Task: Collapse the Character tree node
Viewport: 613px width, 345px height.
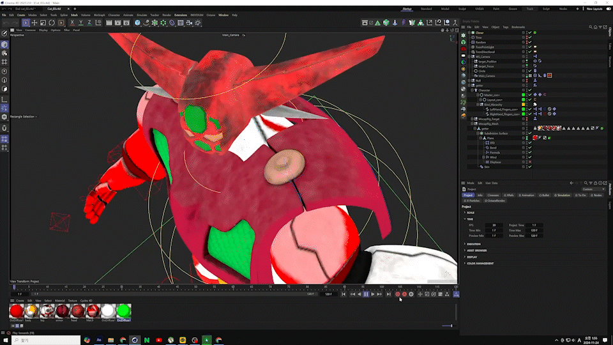Action: coord(473,90)
